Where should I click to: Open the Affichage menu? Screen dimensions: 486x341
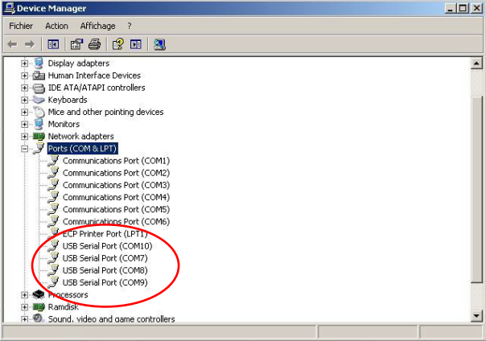[x=97, y=26]
